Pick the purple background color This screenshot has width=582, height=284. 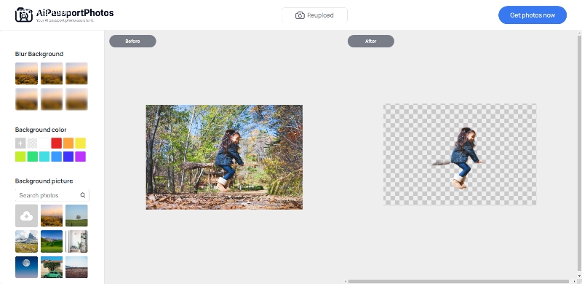click(x=80, y=157)
